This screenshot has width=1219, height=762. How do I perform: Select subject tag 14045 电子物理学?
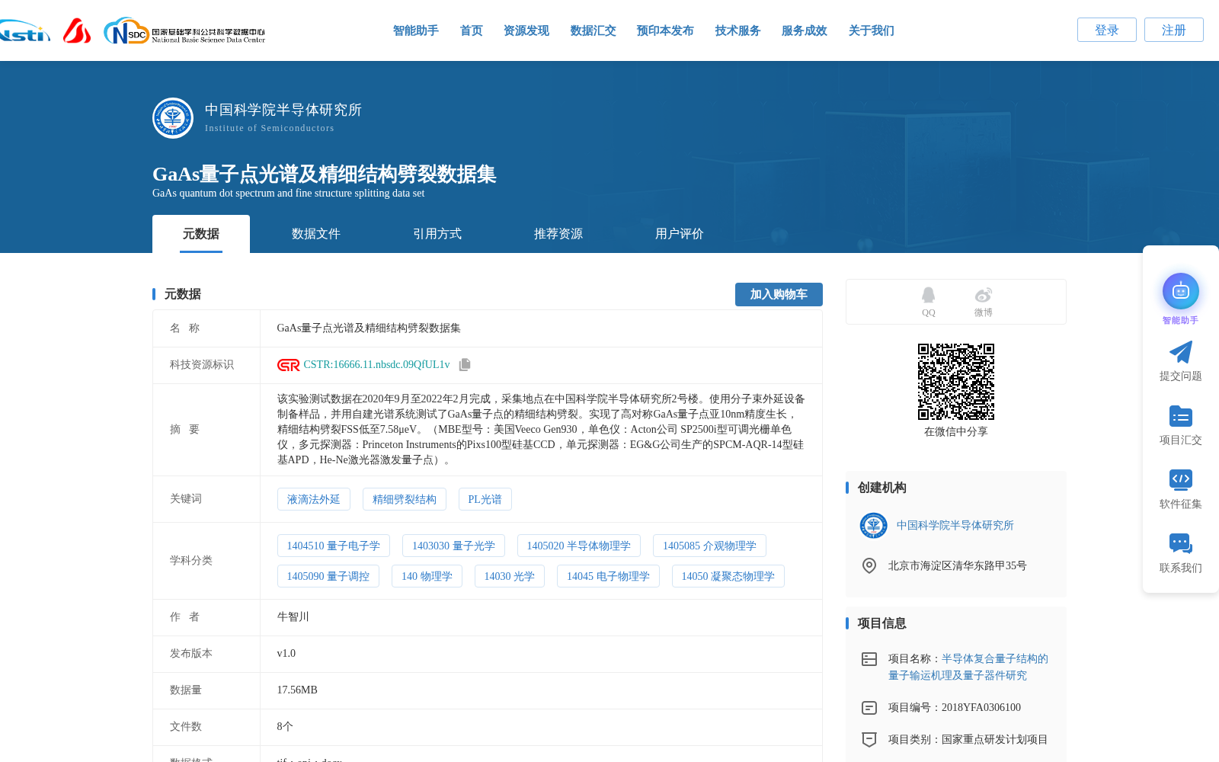pyautogui.click(x=608, y=576)
